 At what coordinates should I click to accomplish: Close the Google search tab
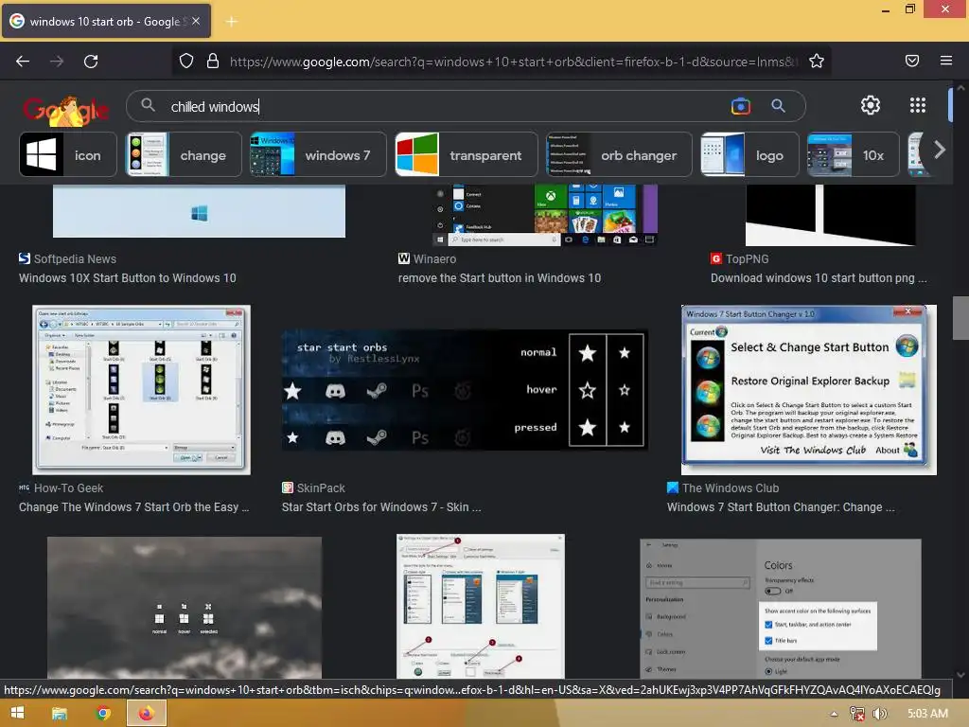(196, 21)
